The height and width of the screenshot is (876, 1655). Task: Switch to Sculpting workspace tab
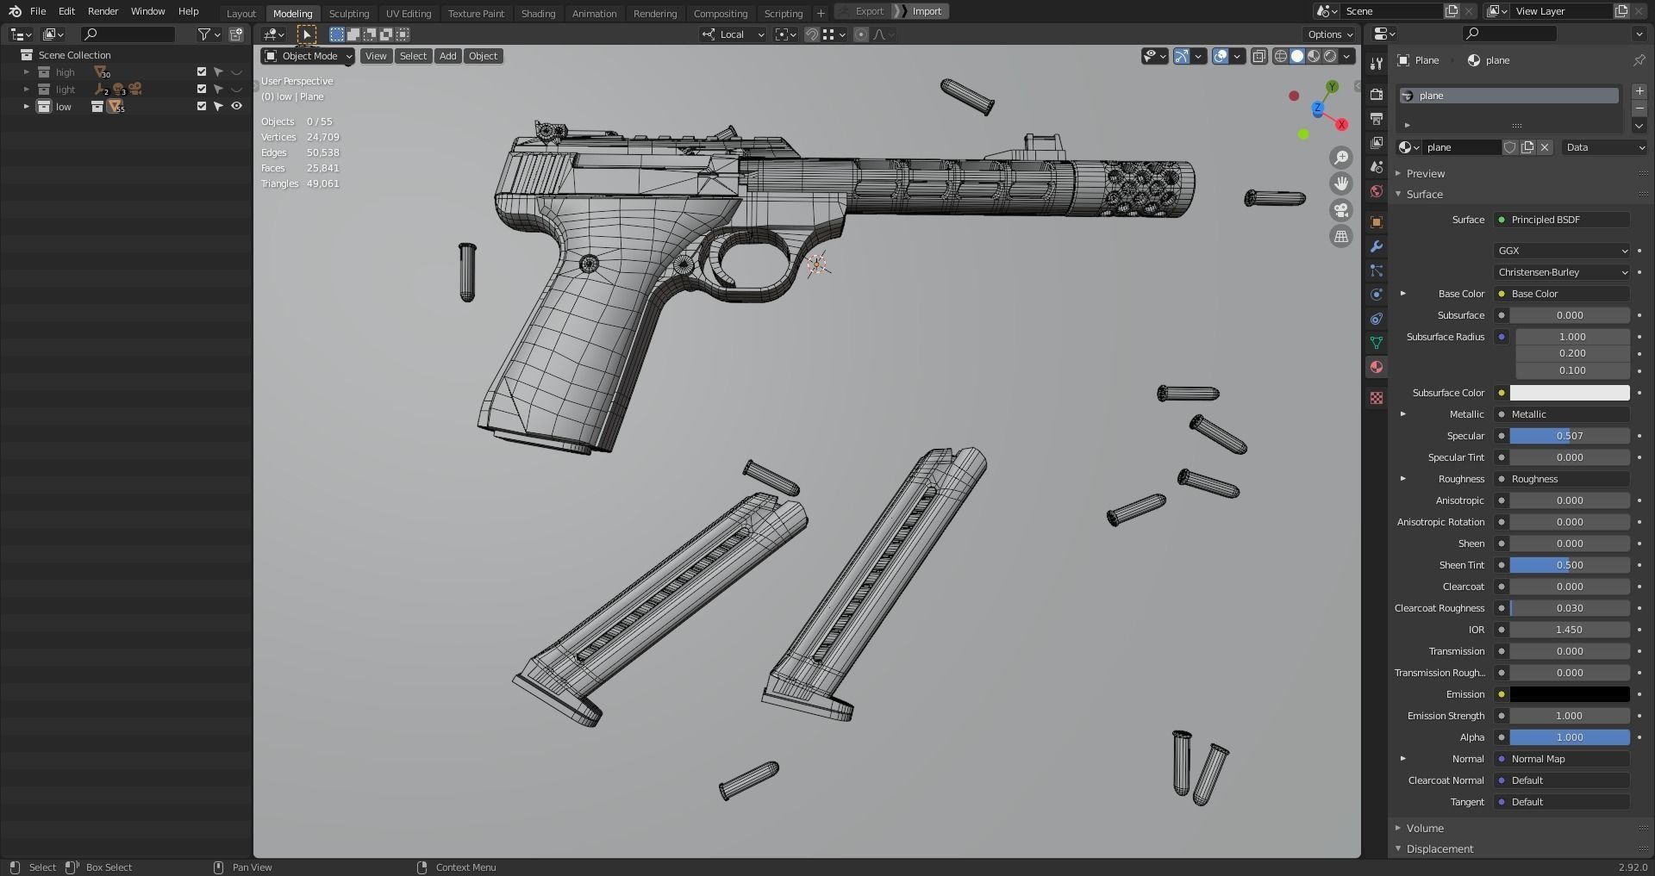click(349, 14)
